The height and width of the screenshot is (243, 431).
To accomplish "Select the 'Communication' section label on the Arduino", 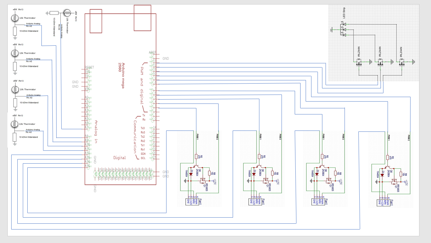I will [x=135, y=137].
